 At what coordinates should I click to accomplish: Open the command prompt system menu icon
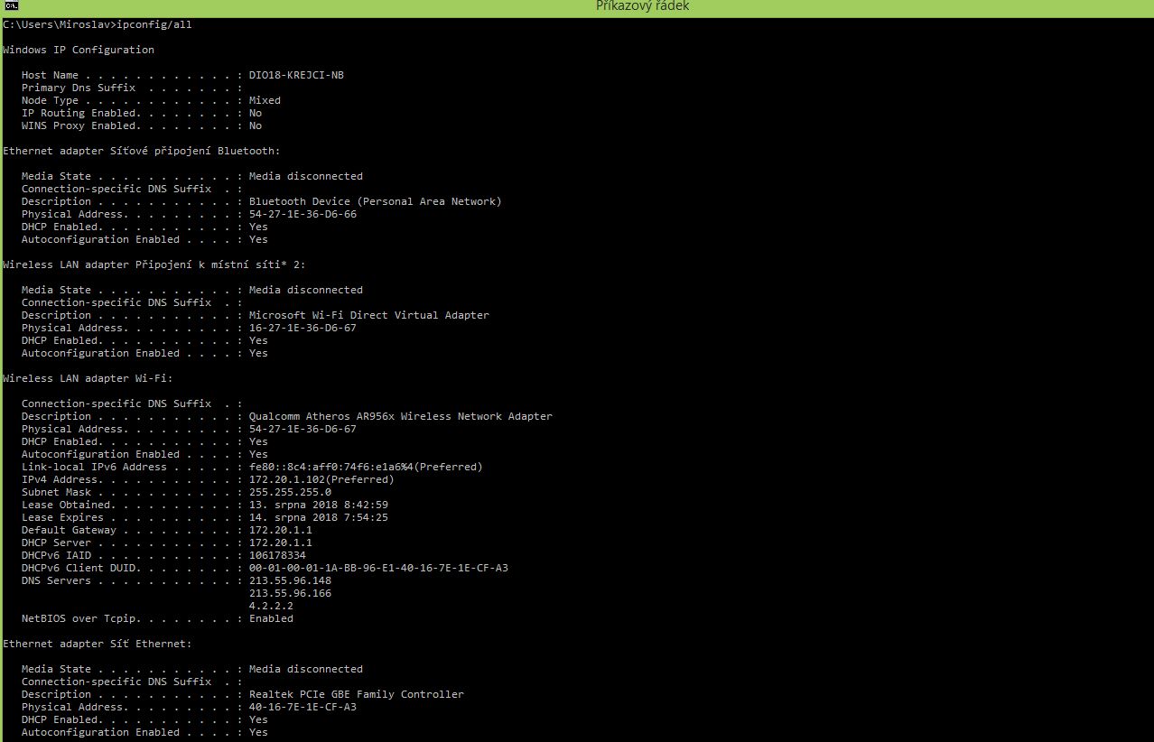[x=10, y=7]
